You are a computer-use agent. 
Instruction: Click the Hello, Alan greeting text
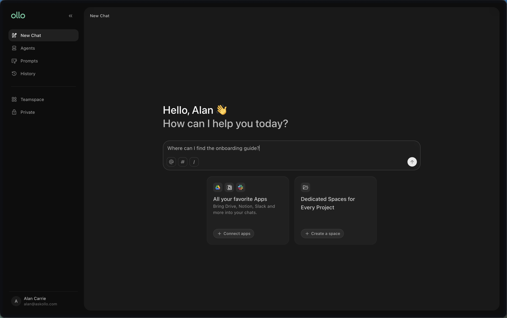(x=195, y=110)
